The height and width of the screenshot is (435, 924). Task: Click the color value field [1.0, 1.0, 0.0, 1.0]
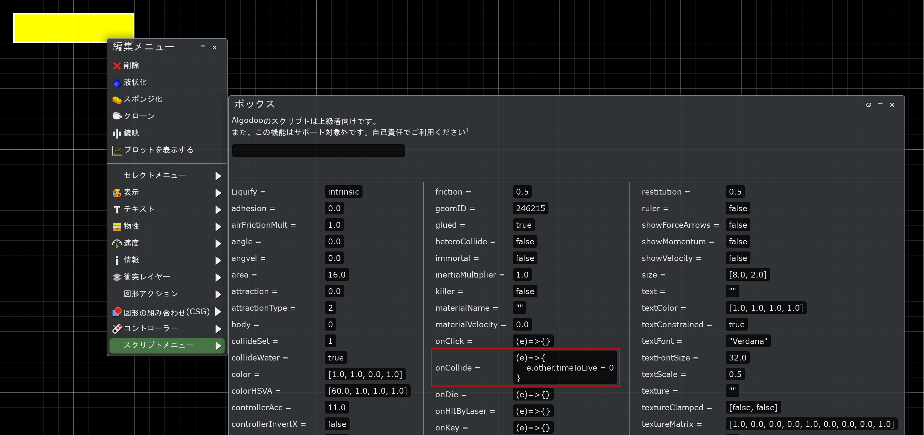pyautogui.click(x=365, y=374)
